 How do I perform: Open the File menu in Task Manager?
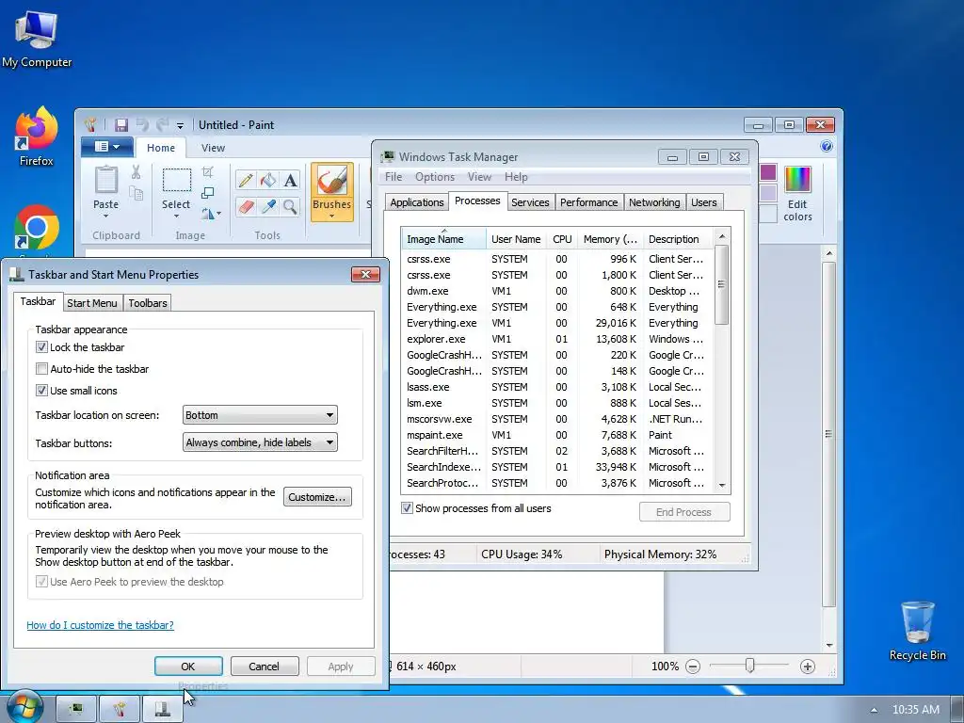[394, 177]
